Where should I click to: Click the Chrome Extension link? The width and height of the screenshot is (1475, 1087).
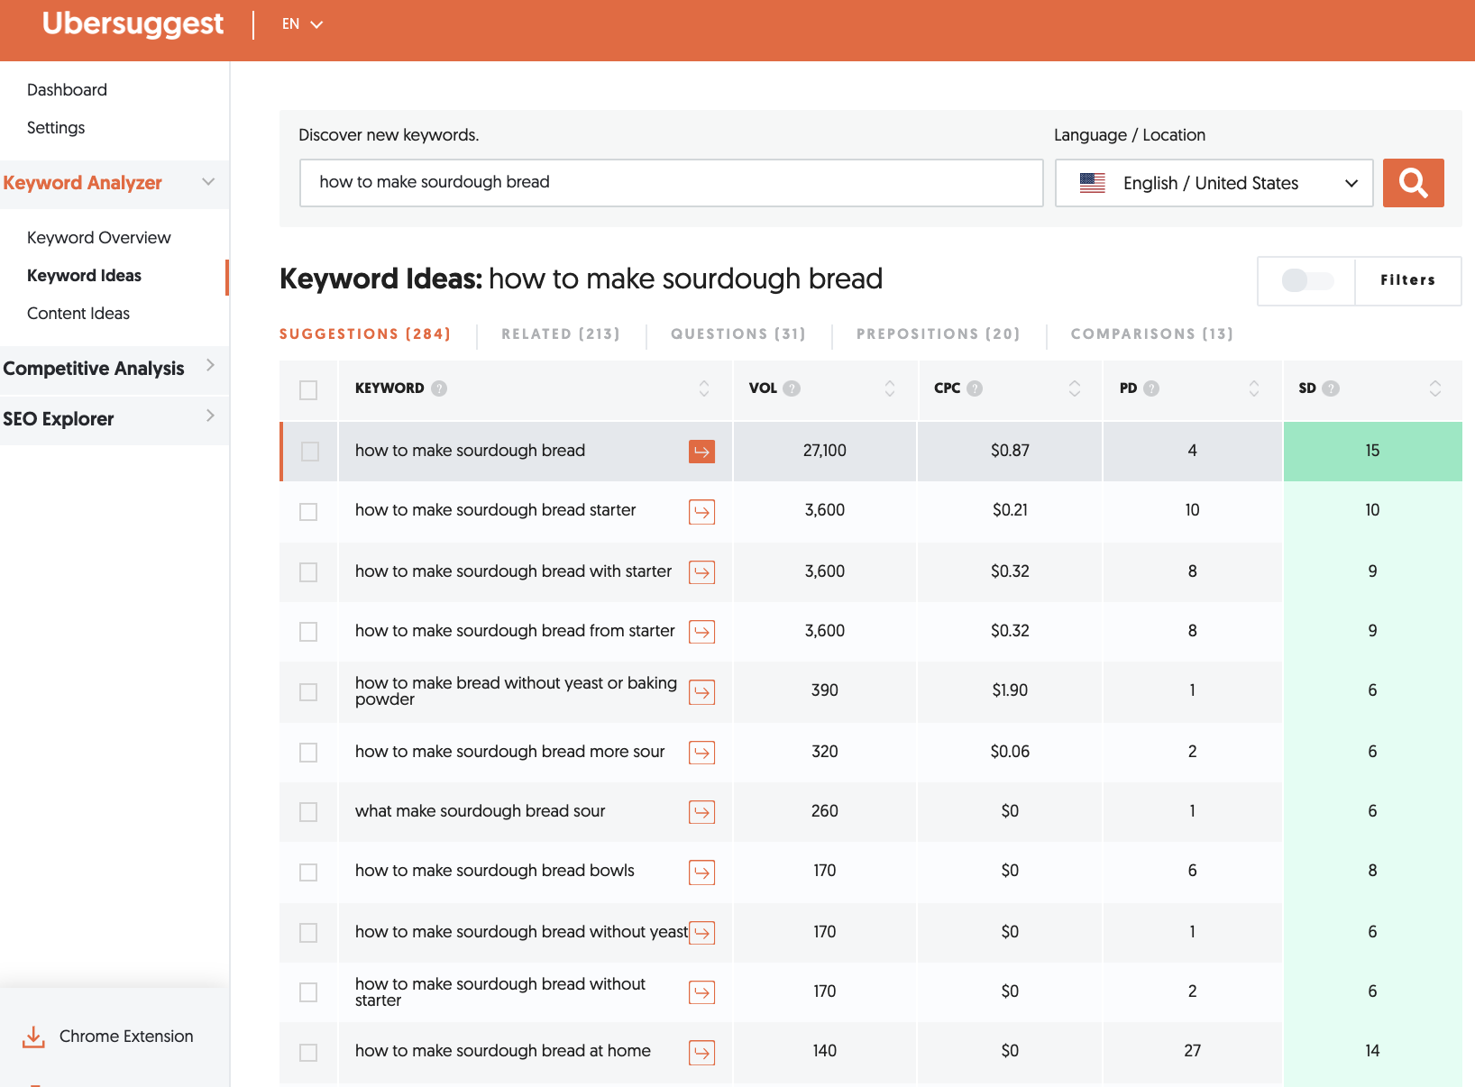pyautogui.click(x=126, y=1037)
